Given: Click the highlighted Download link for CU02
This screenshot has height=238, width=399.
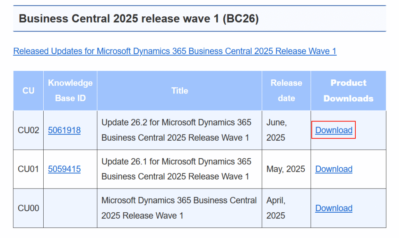Looking at the screenshot, I should click(x=334, y=130).
